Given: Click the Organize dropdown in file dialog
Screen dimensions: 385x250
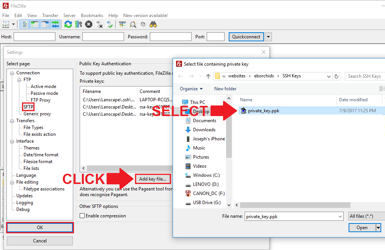Looking at the screenshot, I should 191,89.
